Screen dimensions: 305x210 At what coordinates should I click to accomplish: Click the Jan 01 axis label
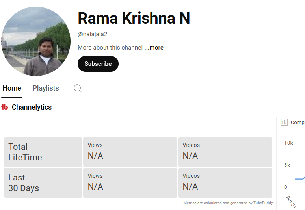point(291,201)
